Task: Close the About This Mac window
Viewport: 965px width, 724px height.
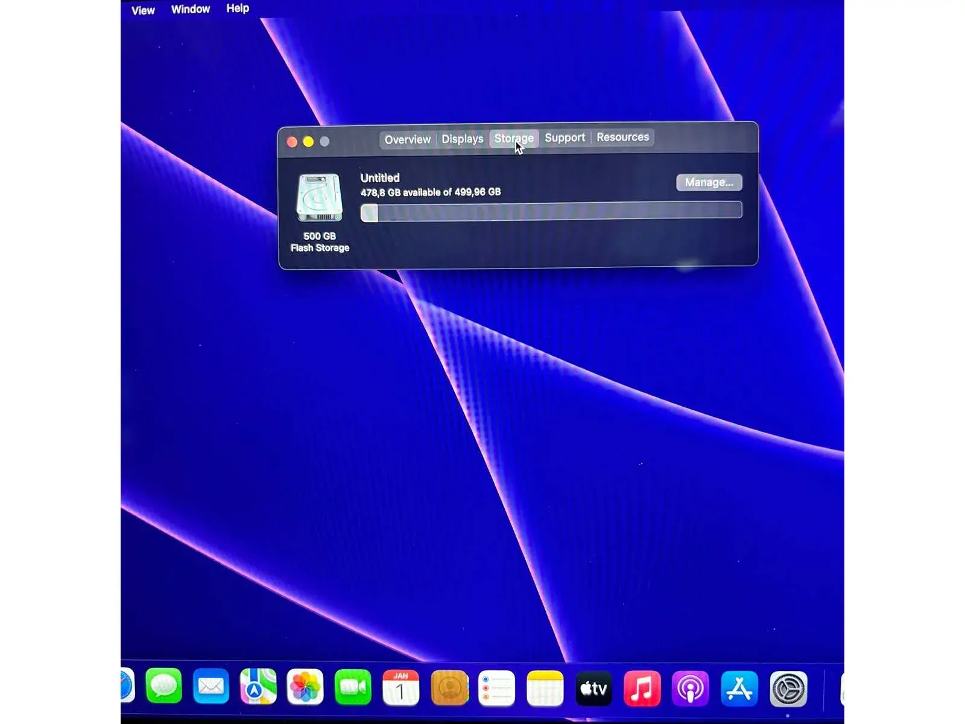Action: click(292, 142)
